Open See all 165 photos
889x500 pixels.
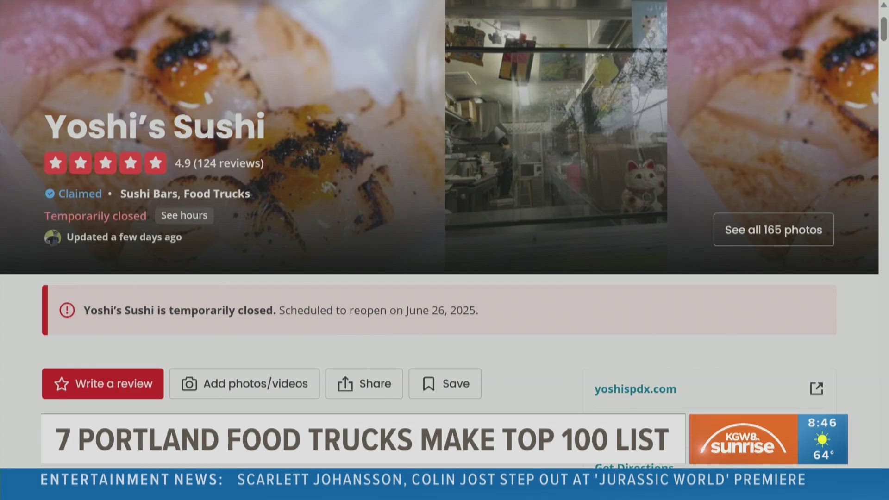click(774, 230)
